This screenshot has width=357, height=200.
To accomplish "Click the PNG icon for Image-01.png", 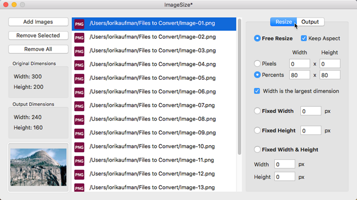I will pos(79,24).
